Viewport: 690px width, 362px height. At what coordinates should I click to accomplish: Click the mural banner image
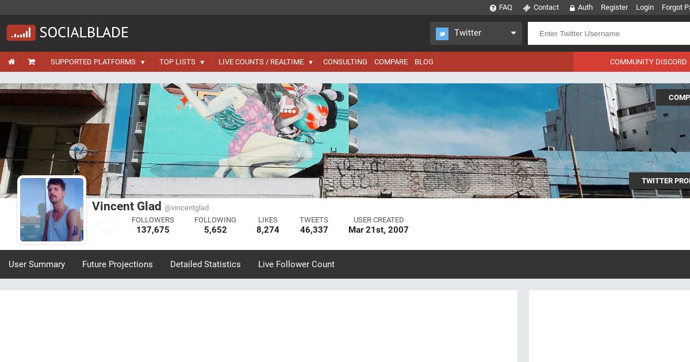pos(345,141)
